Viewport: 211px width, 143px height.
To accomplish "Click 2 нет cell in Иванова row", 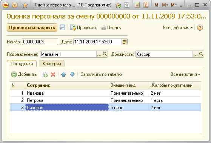I will [175, 93].
